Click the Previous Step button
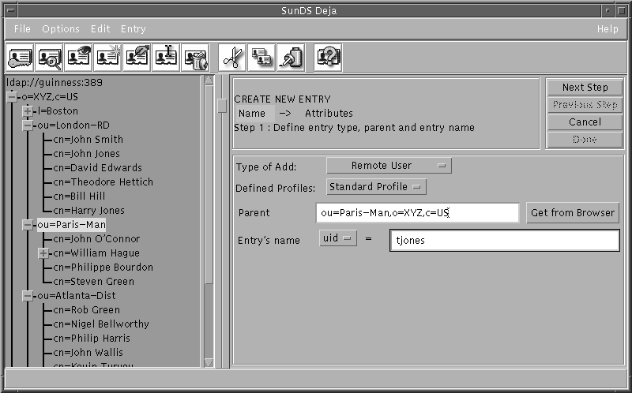 pyautogui.click(x=585, y=105)
